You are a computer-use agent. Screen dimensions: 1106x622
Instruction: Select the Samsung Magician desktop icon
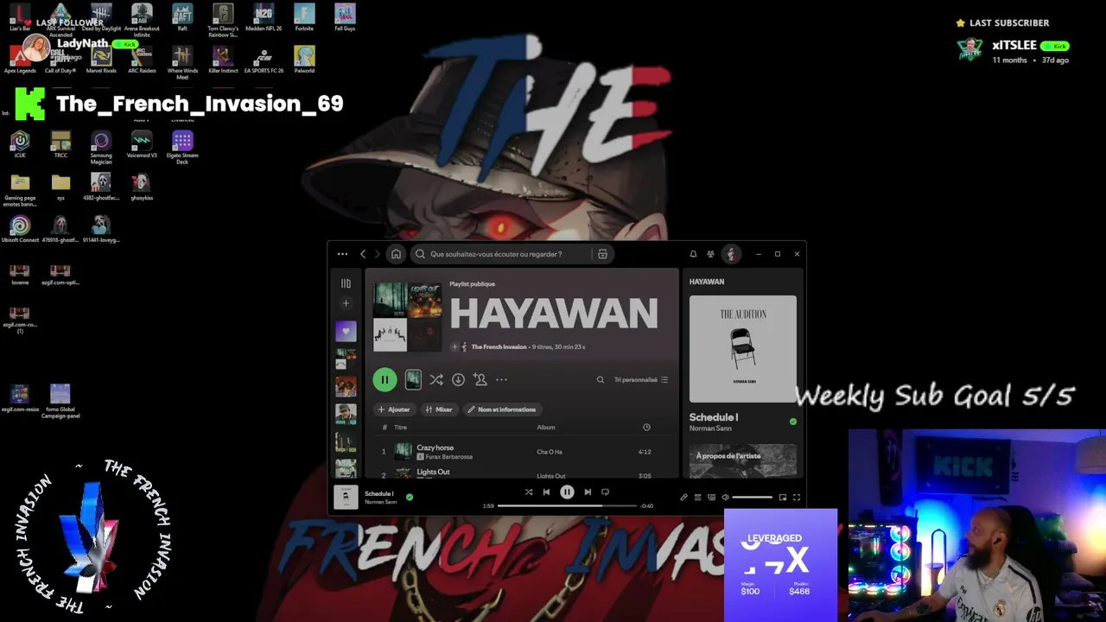(x=101, y=147)
